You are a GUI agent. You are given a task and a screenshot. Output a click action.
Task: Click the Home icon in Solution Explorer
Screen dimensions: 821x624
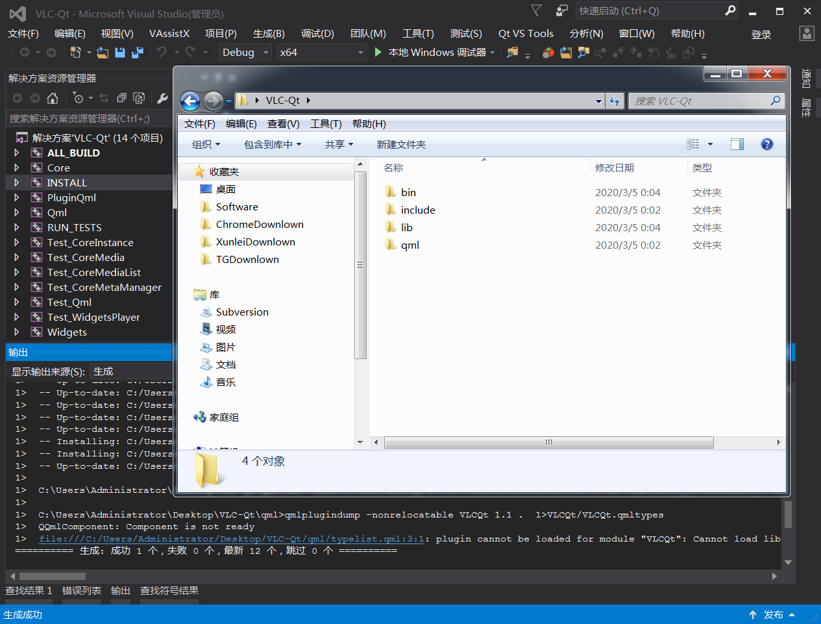[x=51, y=97]
